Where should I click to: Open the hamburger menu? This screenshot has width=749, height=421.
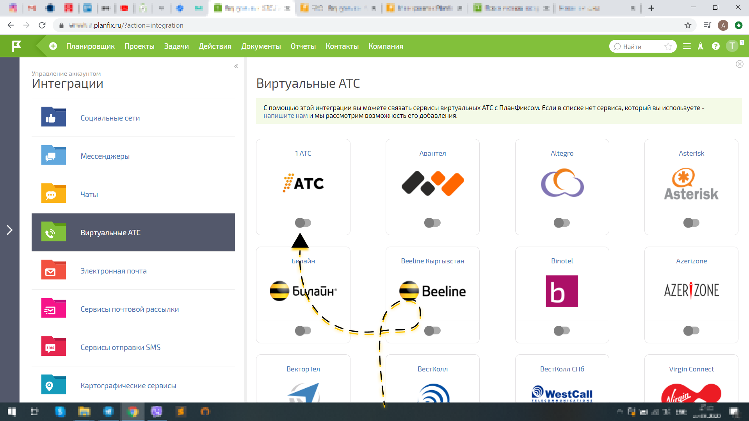point(687,46)
